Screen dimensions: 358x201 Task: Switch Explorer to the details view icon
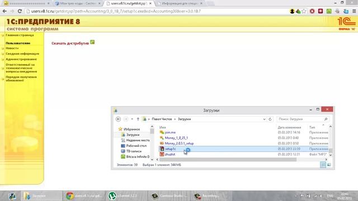click(323, 165)
